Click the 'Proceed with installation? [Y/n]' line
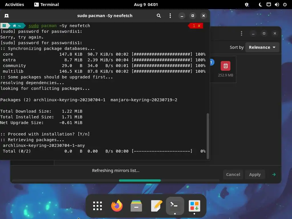This screenshot has width=292, height=219. 45,134
